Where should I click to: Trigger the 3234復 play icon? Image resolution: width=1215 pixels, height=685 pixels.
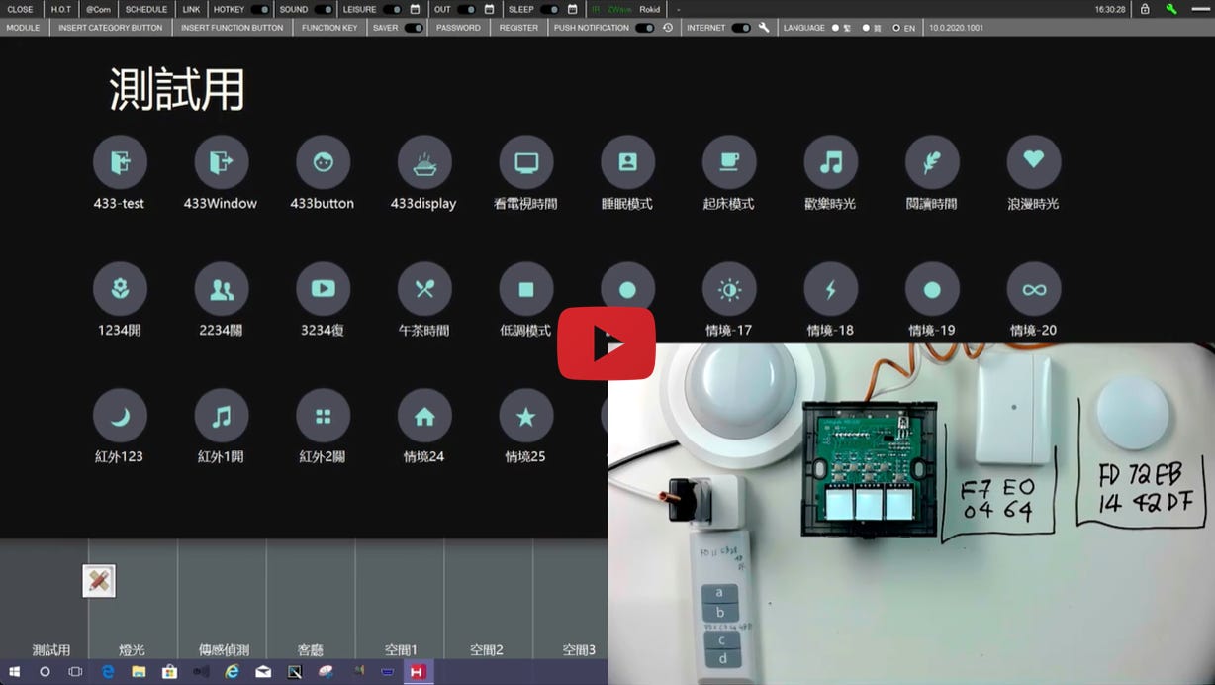[x=323, y=289]
